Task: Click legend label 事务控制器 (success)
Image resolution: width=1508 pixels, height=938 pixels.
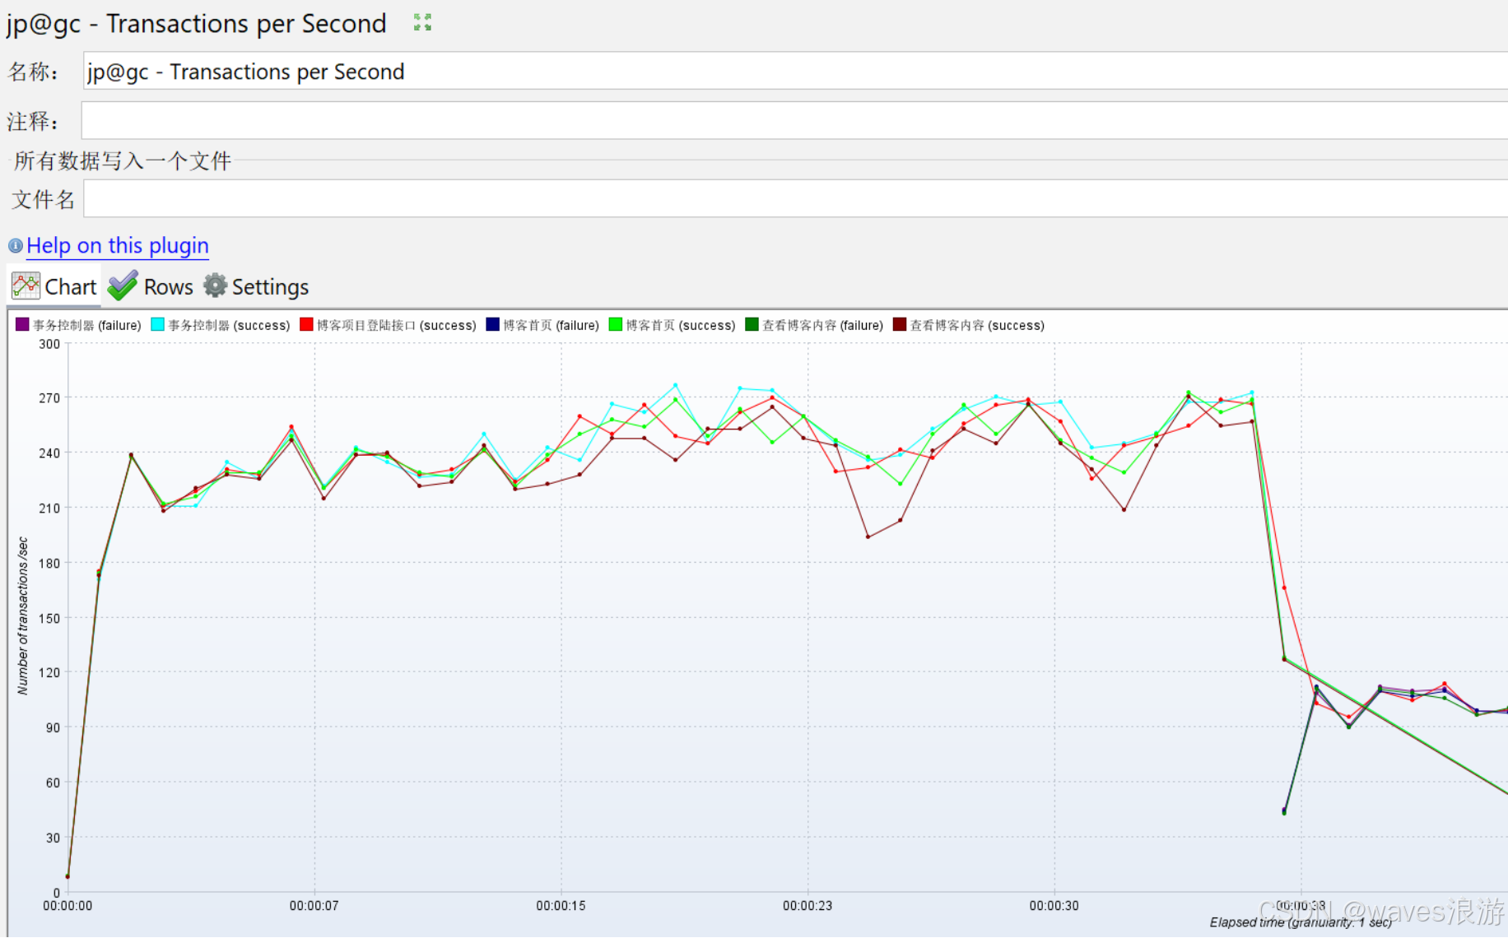Action: [230, 325]
